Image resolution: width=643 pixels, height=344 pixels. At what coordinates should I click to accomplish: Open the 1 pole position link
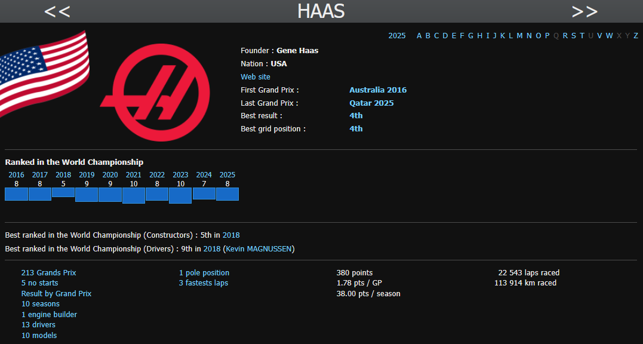(204, 273)
